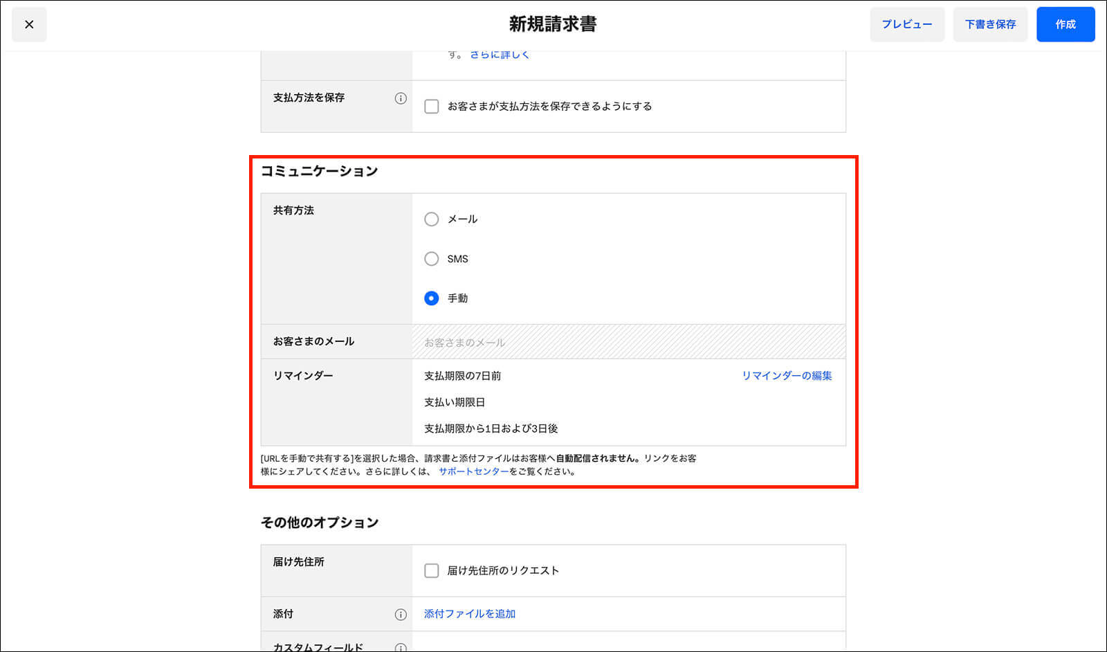1107x652 pixels.
Task: Click the 支払期限から1日および3日後 reminder text
Action: [491, 428]
